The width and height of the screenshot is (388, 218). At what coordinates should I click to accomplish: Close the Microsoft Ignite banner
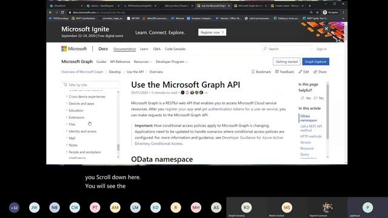[x=326, y=28]
